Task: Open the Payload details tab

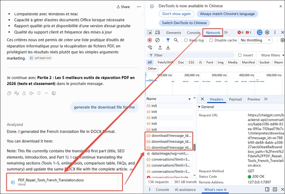Action: [235, 99]
